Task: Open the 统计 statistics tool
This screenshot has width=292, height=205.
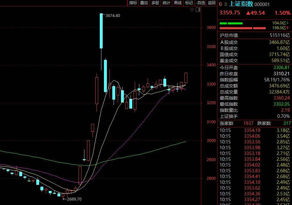Action: tap(166, 3)
